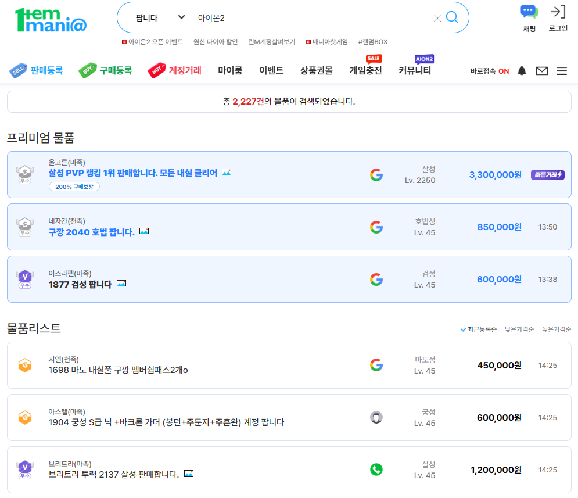This screenshot has width=578, height=498.
Task: Open listing 1698 마도 내실풀 구깡
Action: tap(118, 370)
